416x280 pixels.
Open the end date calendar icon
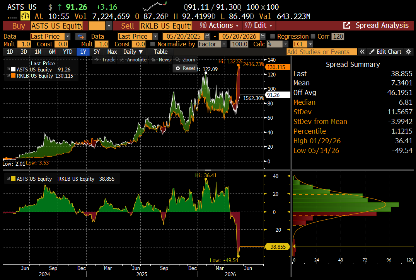tap(263, 36)
